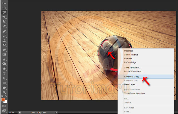Open the white background color swatch
Screen dimensions: 178x114
click(6, 102)
